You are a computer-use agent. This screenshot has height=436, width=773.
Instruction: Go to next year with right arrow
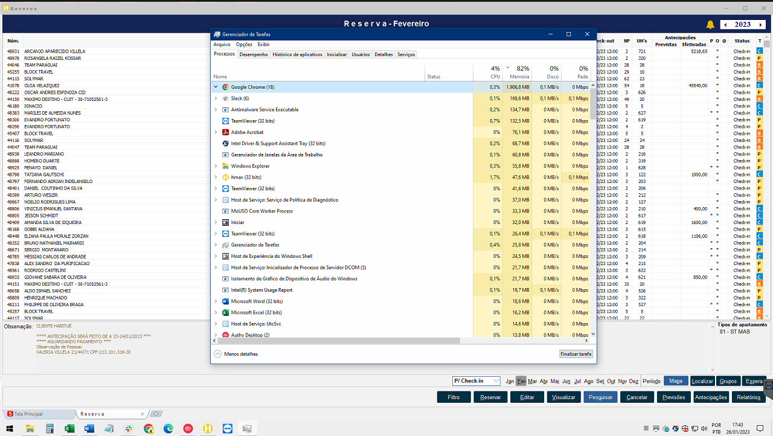(760, 25)
